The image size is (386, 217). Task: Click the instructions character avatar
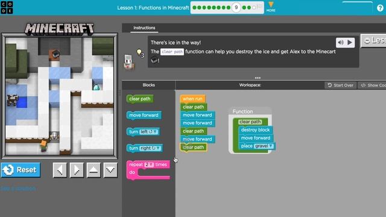point(129,62)
